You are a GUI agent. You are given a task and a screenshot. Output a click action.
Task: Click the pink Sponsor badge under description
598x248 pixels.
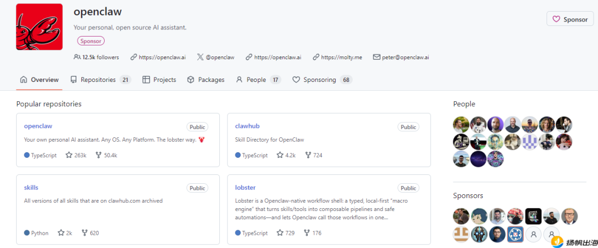[91, 41]
